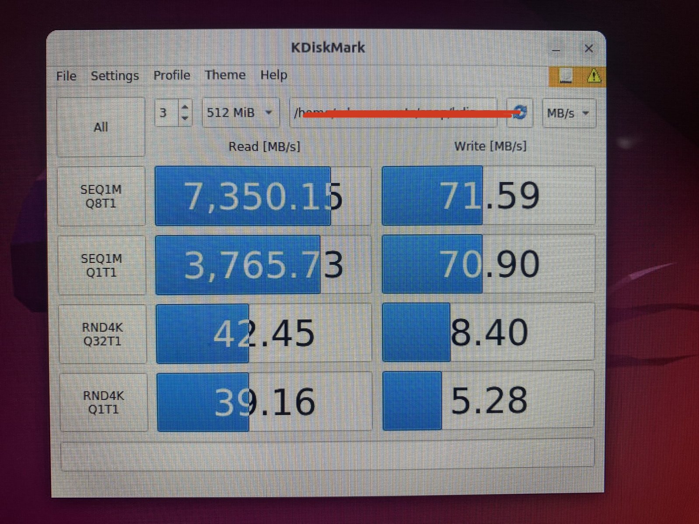The height and width of the screenshot is (524, 699).
Task: Click the 39.16 random read result
Action: coord(264,402)
